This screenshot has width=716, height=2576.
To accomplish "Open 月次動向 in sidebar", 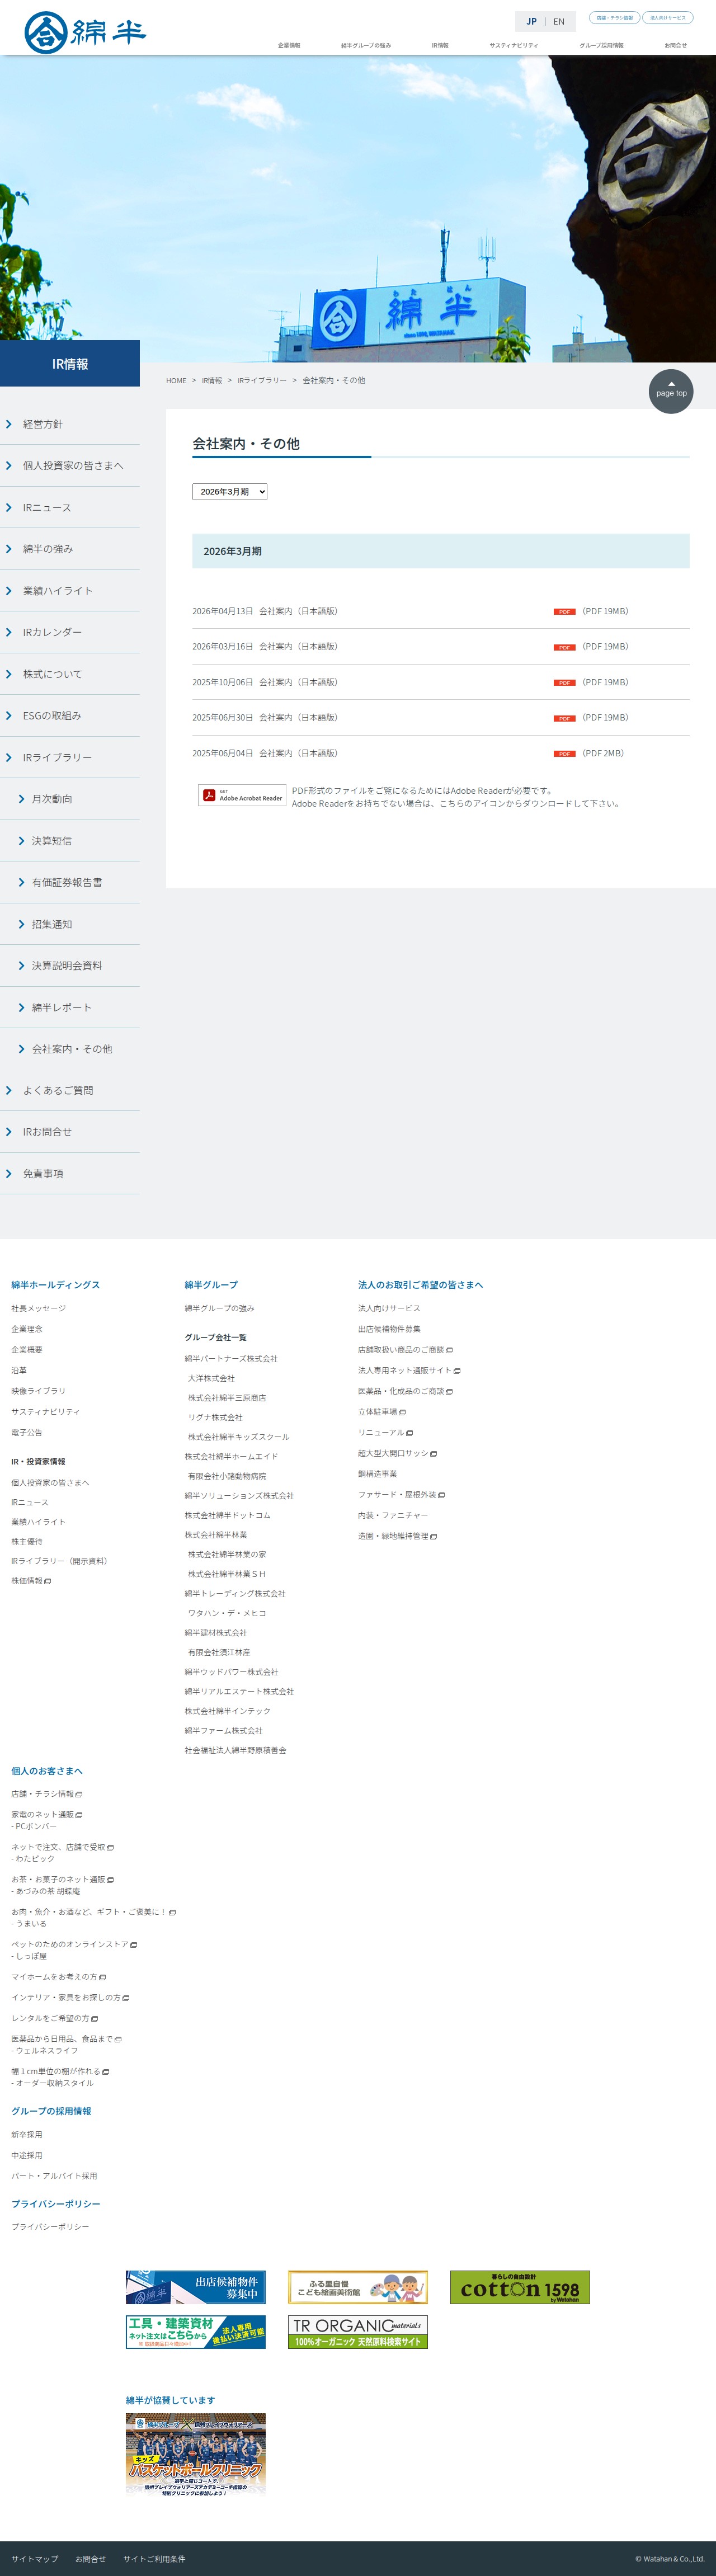I will 70,799.
